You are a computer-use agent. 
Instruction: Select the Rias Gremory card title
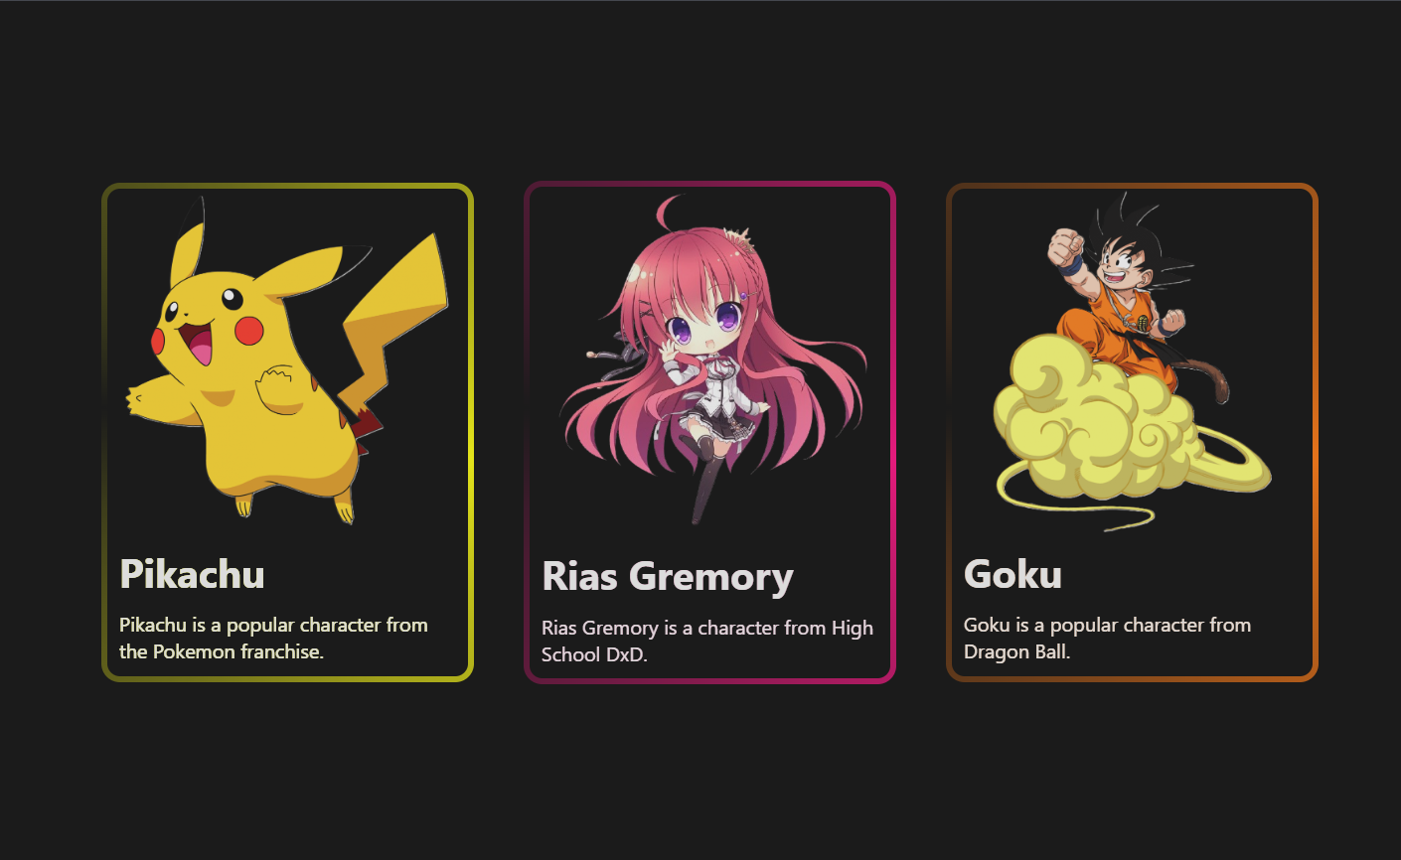tap(668, 577)
